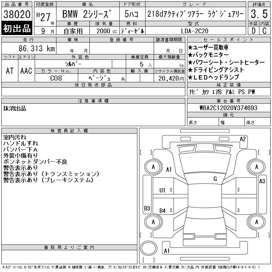The height and width of the screenshot is (272, 272).
Task: Click the spare tire circle on diagram
Action: click(x=149, y=248)
